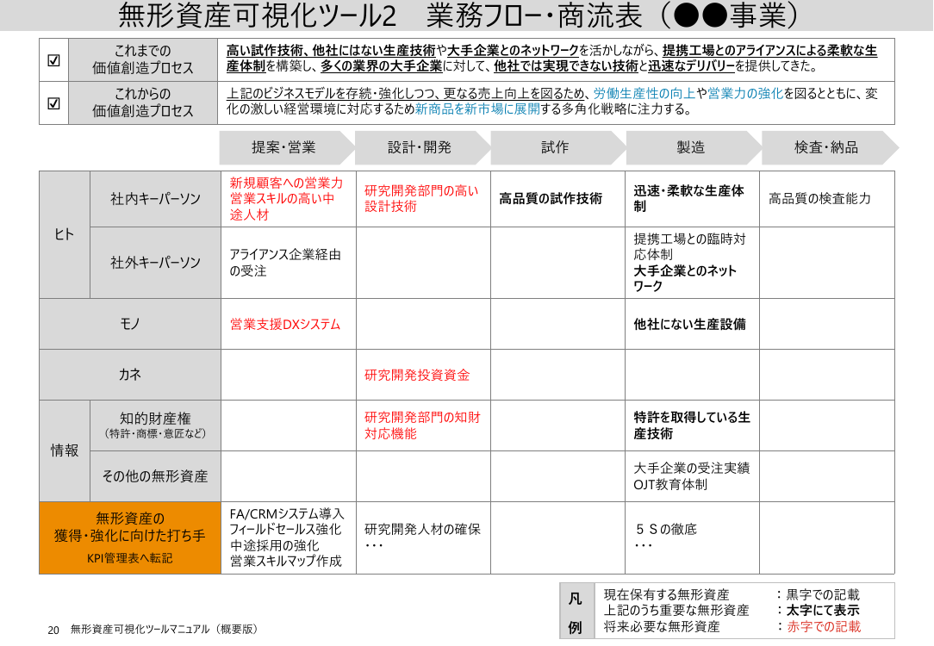934x646 pixels.
Task: Toggle the これからの価値創造プロセス checkbox
Action: click(53, 103)
